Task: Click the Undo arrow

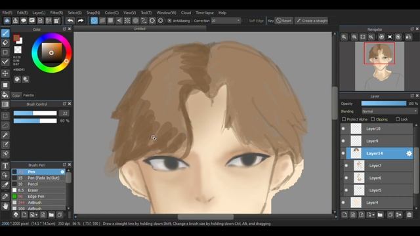Action: coord(70,20)
